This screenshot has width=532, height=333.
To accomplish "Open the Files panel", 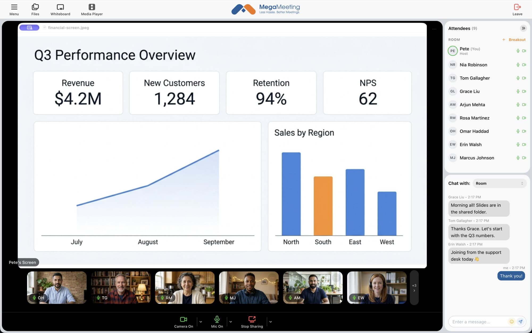I will click(x=35, y=10).
